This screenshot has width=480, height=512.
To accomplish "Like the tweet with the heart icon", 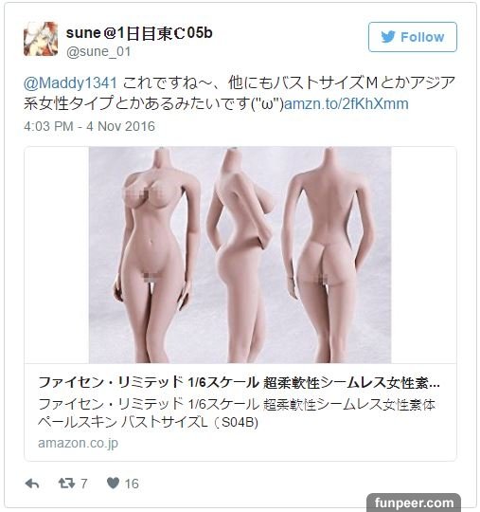I will 114,483.
